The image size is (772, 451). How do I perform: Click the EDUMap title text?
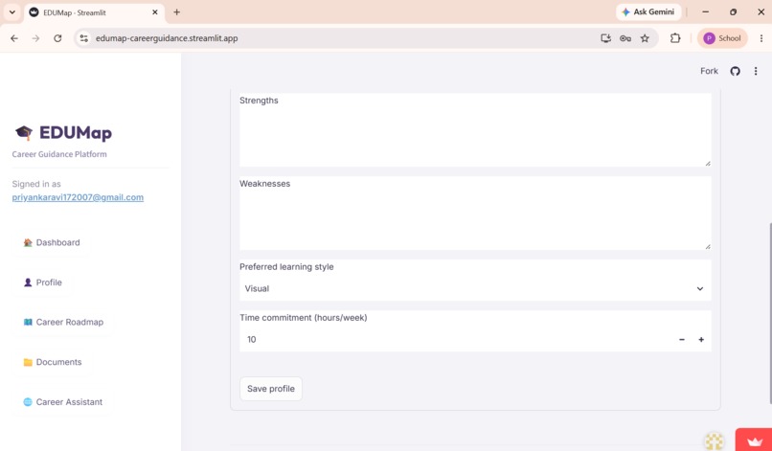(x=76, y=132)
